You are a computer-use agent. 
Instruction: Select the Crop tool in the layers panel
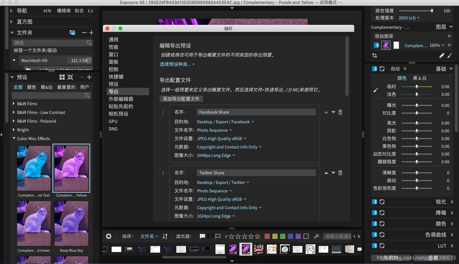tap(374, 55)
